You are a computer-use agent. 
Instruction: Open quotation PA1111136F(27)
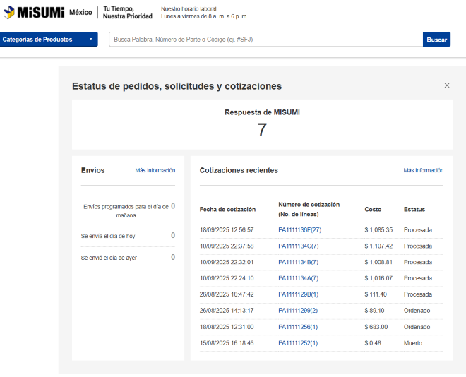tap(299, 230)
